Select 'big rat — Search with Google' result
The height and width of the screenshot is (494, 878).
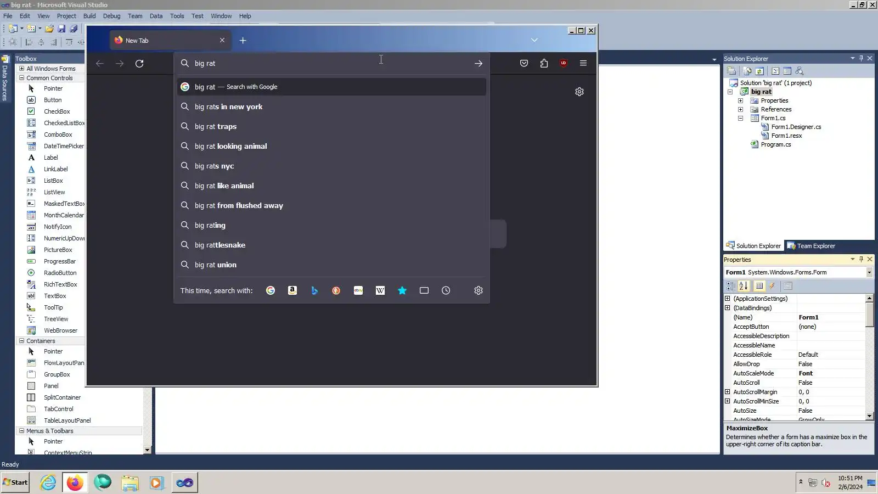click(331, 87)
